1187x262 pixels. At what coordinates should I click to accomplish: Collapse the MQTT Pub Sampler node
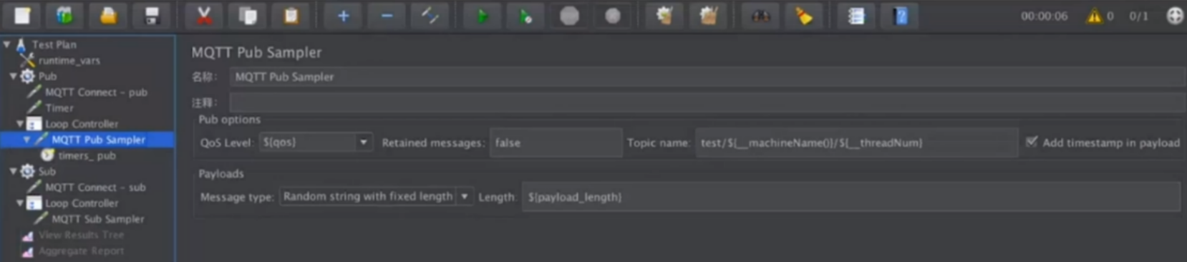coord(26,140)
